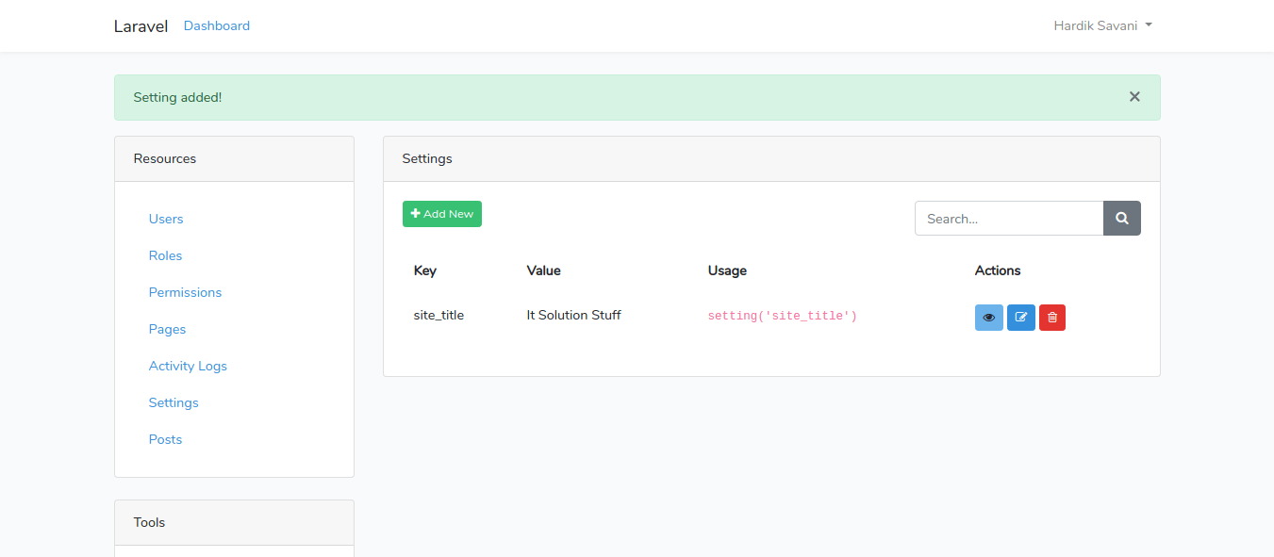The image size is (1274, 557).
Task: Select Pages from the sidebar
Action: pos(167,329)
